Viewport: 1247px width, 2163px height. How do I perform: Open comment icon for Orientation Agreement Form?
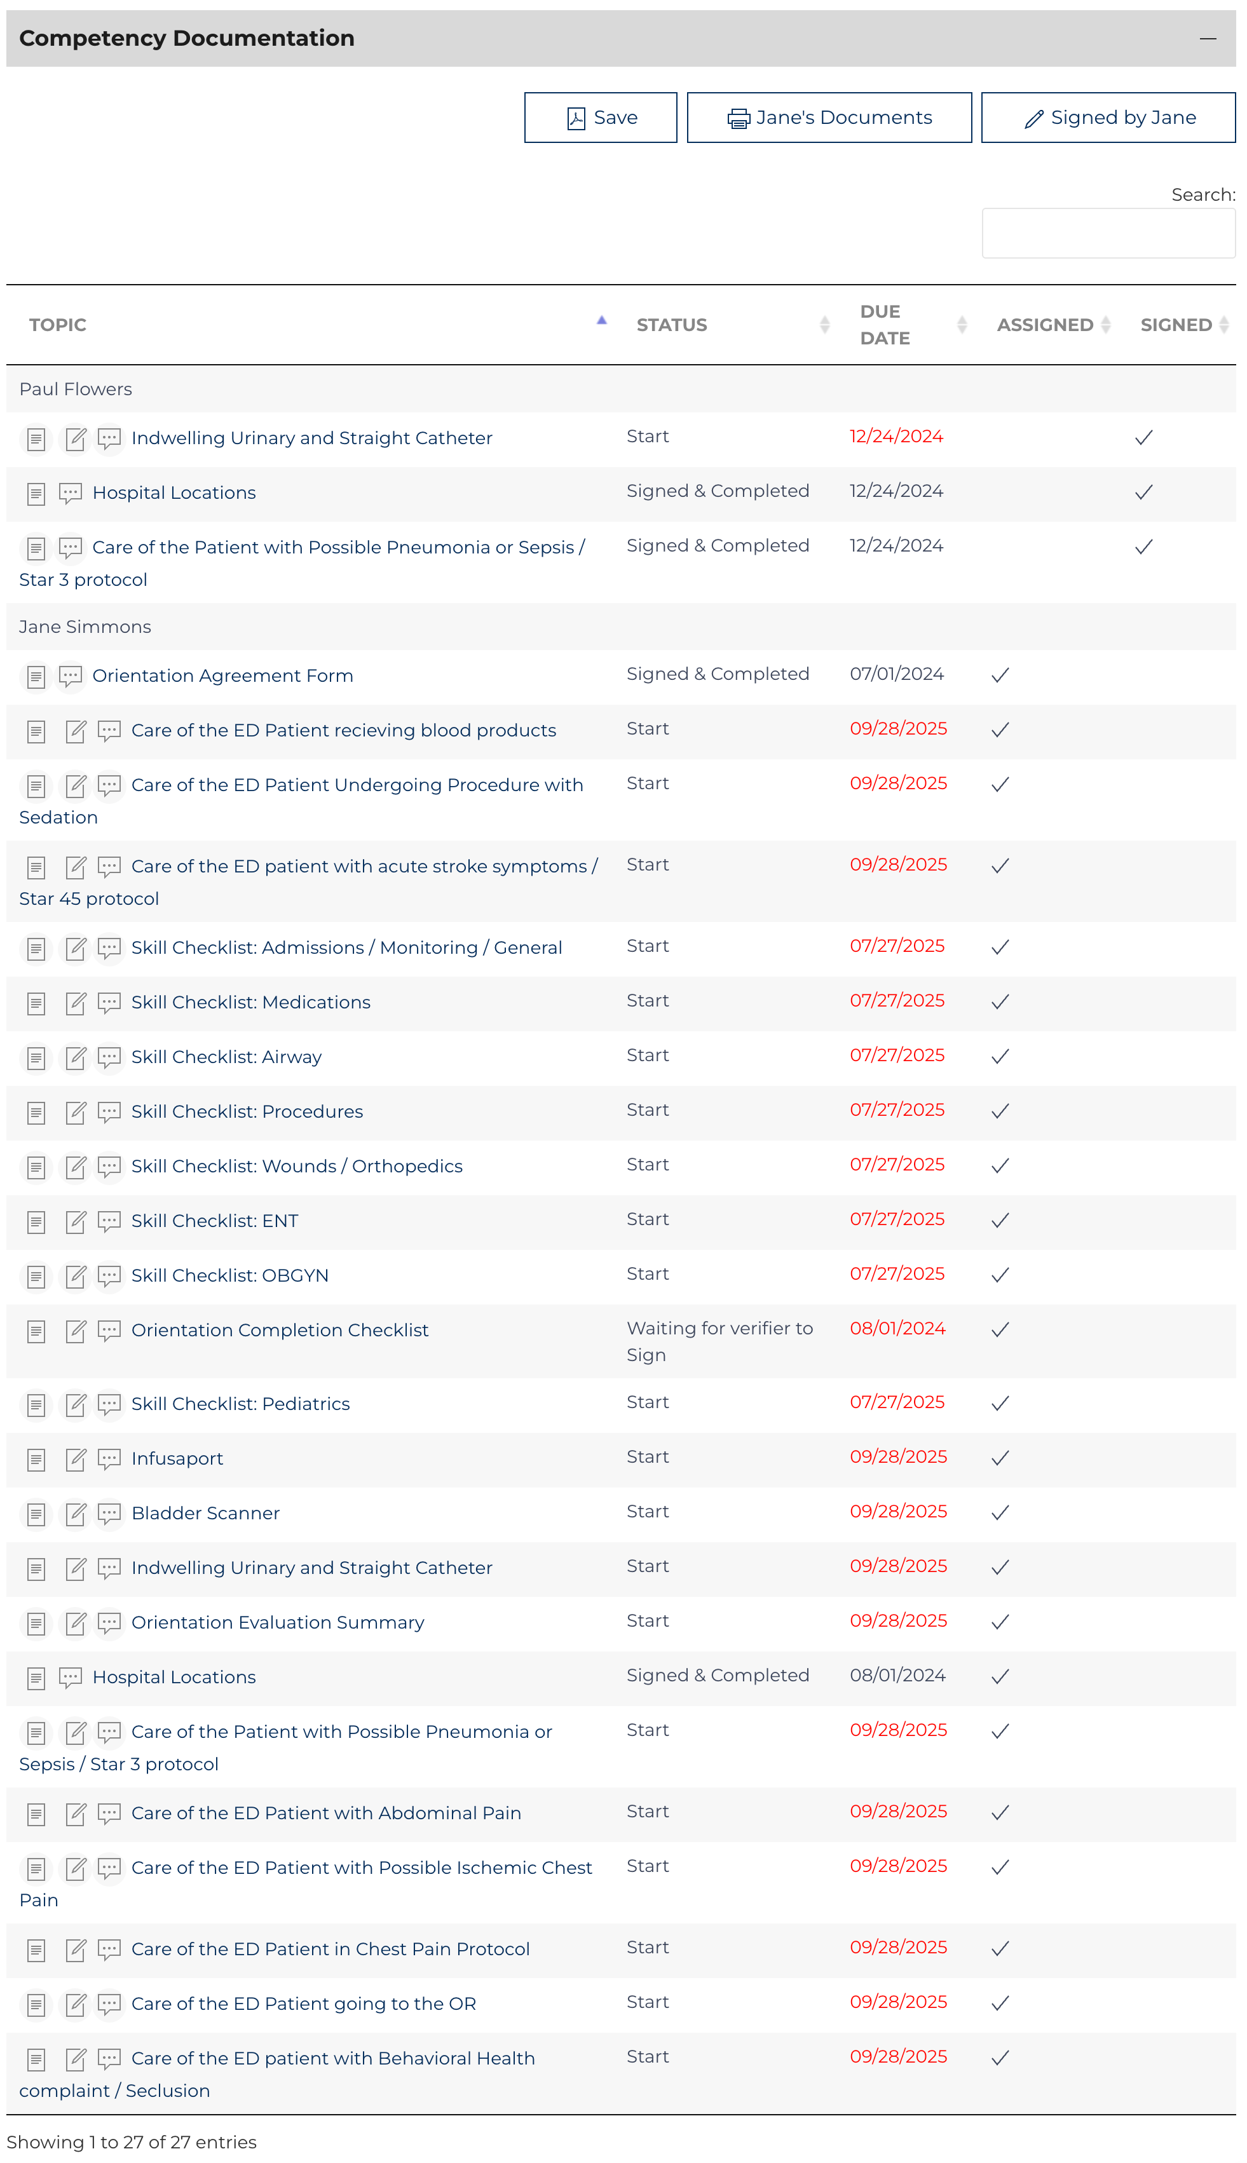pyautogui.click(x=70, y=677)
